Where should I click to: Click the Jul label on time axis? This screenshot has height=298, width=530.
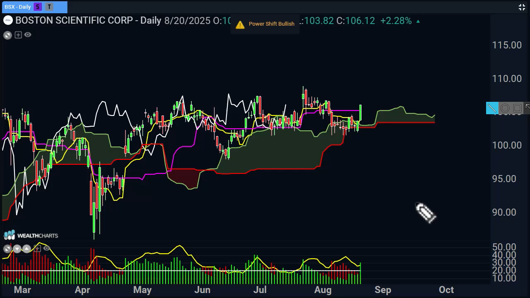tap(260, 290)
